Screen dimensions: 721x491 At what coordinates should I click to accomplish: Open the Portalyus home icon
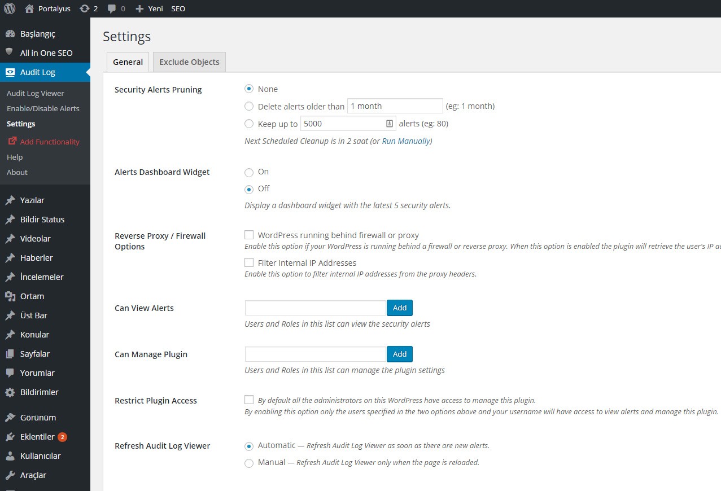pyautogui.click(x=29, y=8)
